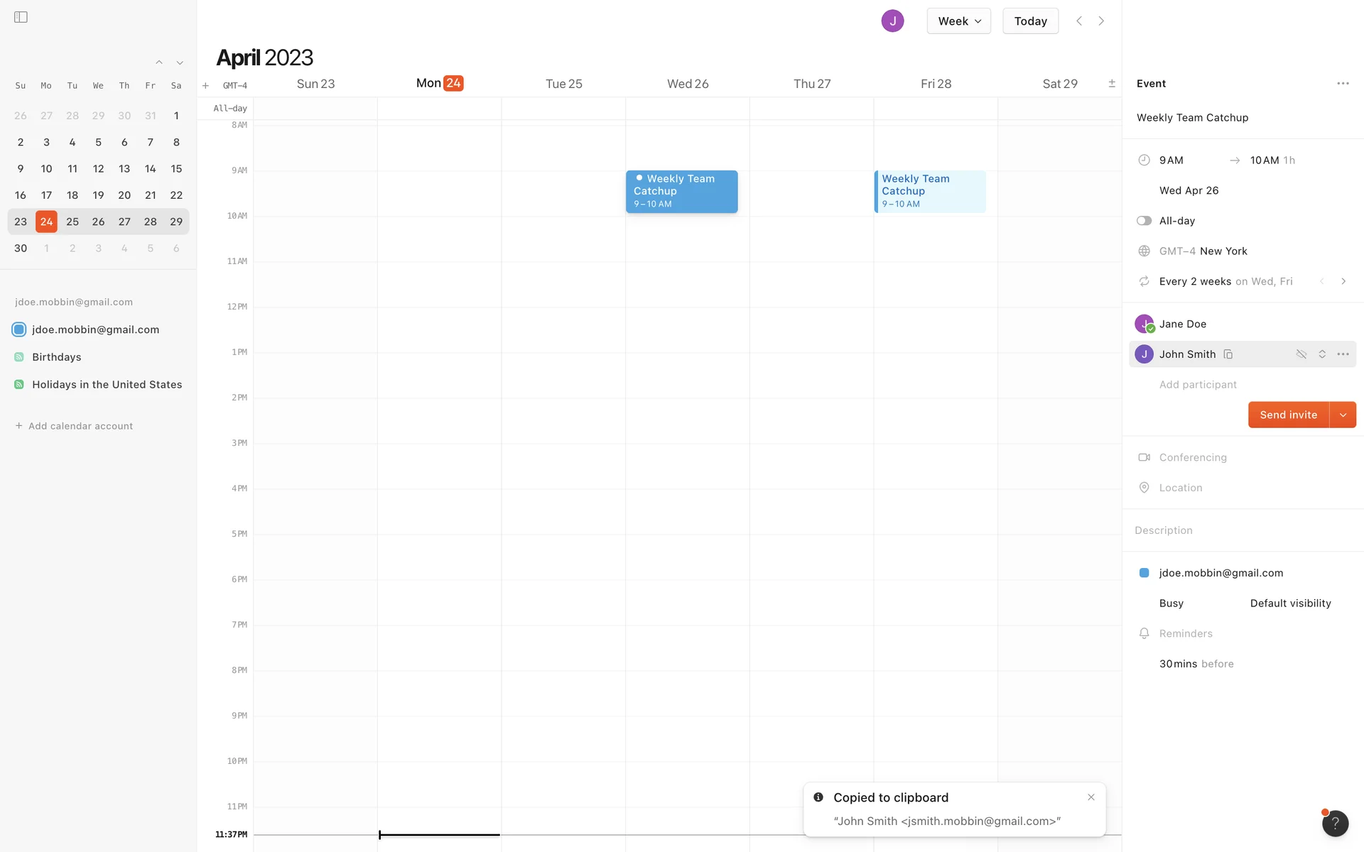Click the Today button

pyautogui.click(x=1030, y=21)
